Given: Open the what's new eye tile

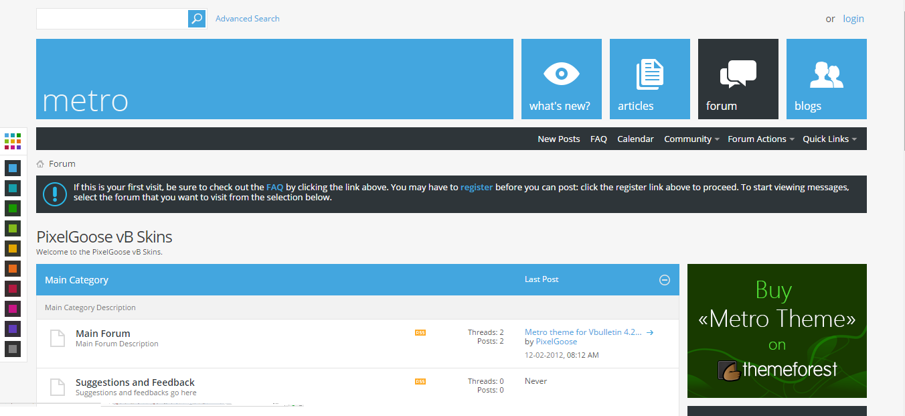Looking at the screenshot, I should point(561,79).
